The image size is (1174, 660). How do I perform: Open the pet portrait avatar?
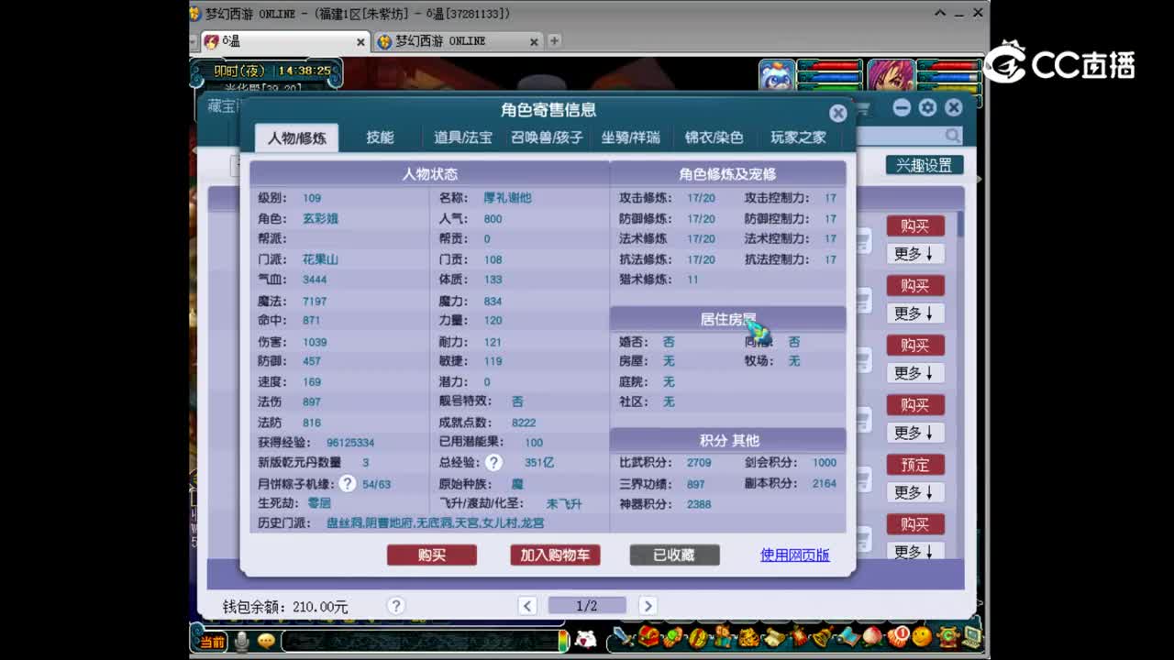[x=777, y=77]
